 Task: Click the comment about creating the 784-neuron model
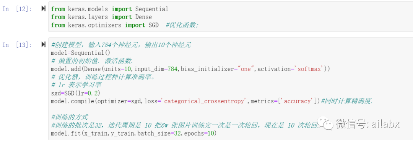121,45
